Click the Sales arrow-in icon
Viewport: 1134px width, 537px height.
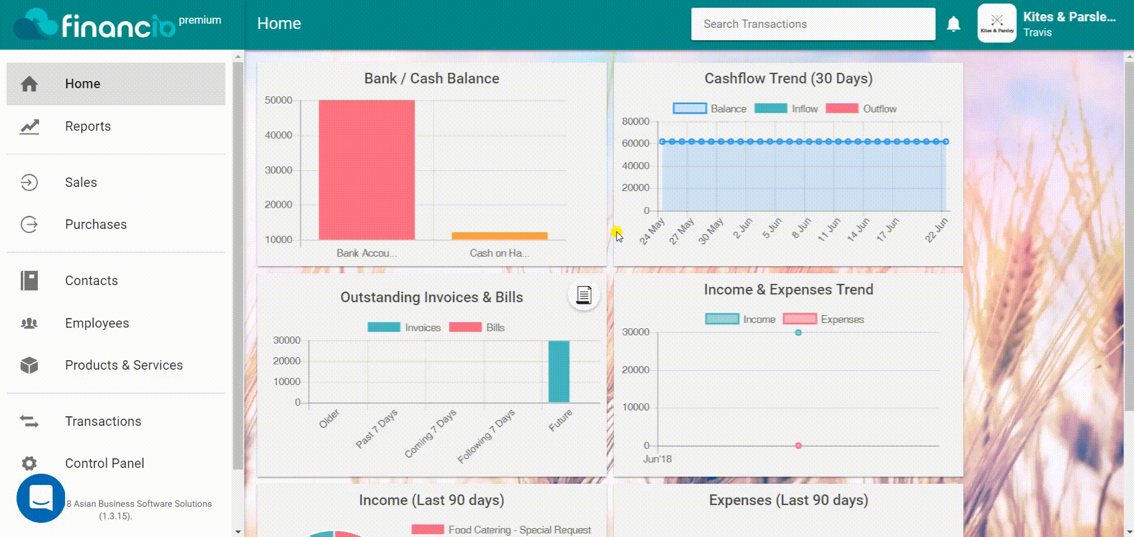29,183
